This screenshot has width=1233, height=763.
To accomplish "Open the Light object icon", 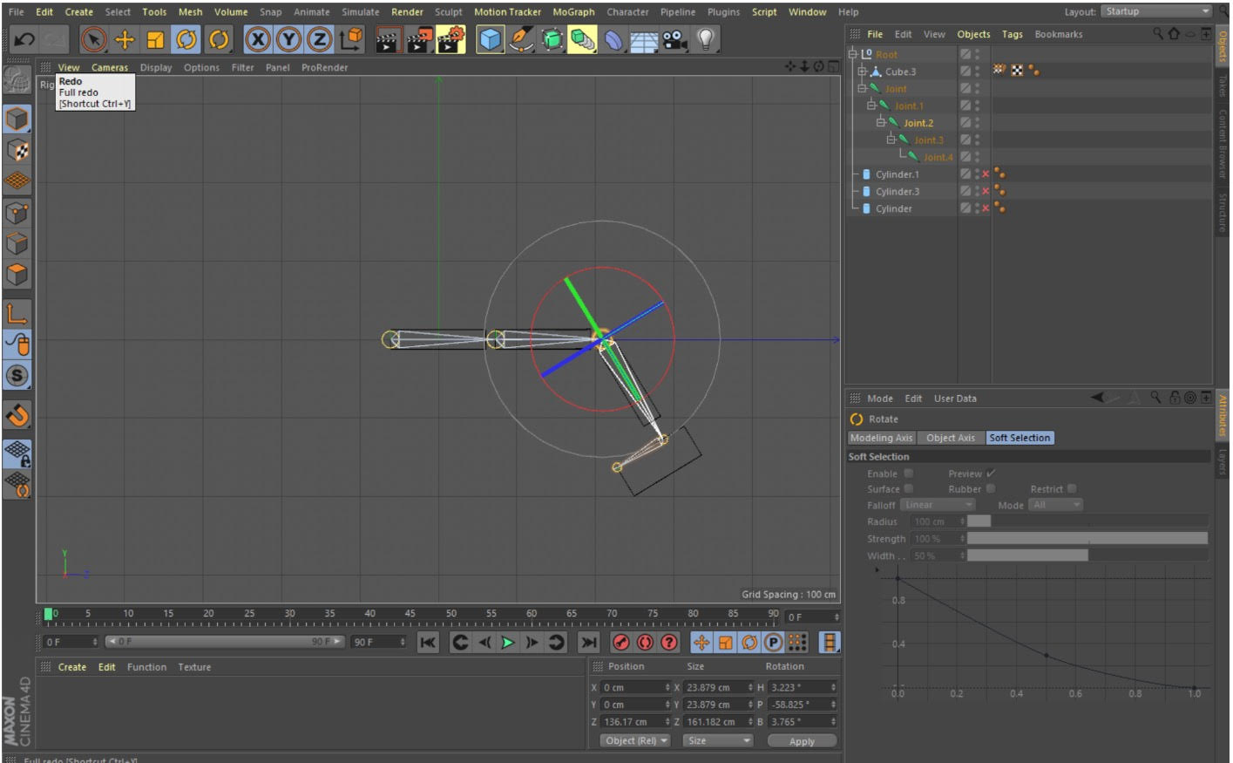I will (706, 39).
